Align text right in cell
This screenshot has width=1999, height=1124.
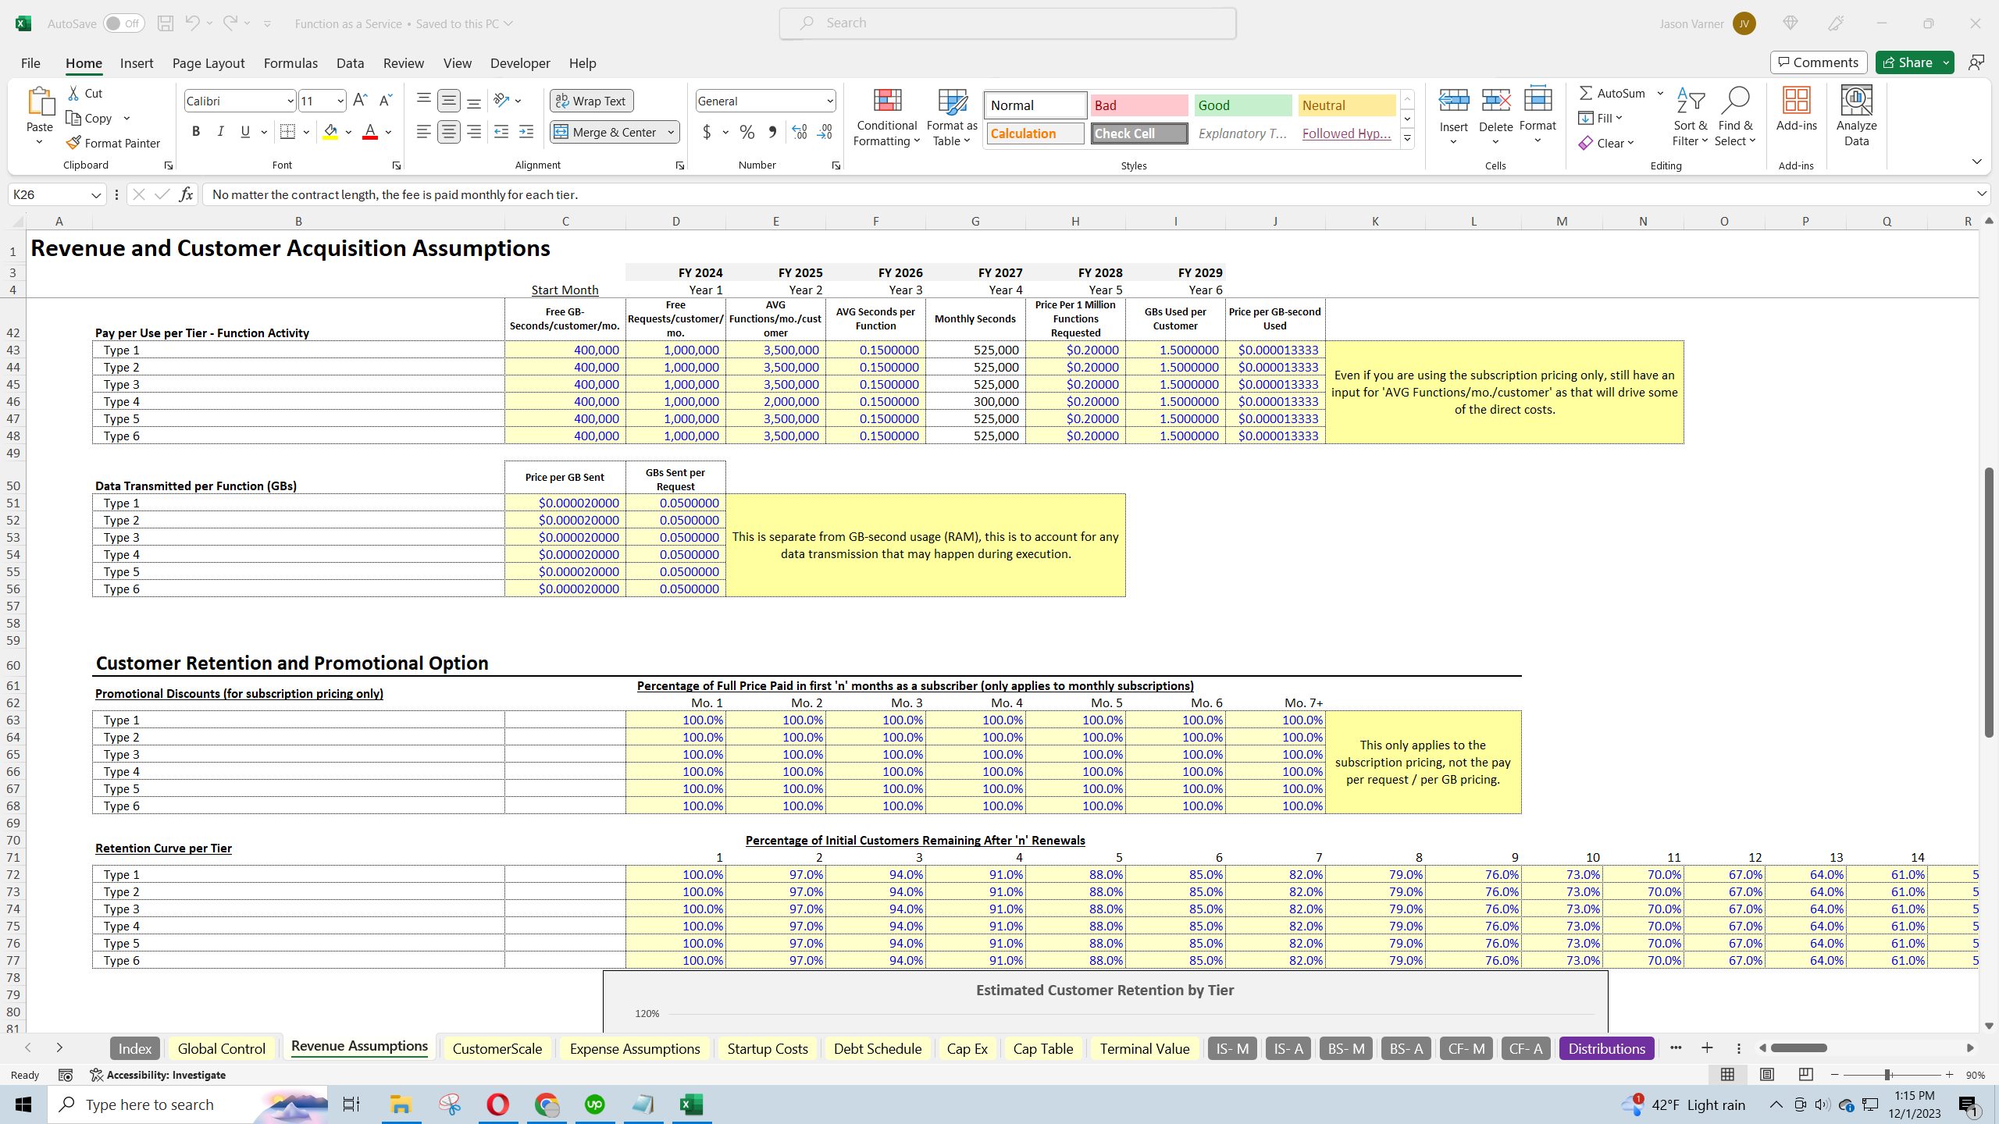474,132
